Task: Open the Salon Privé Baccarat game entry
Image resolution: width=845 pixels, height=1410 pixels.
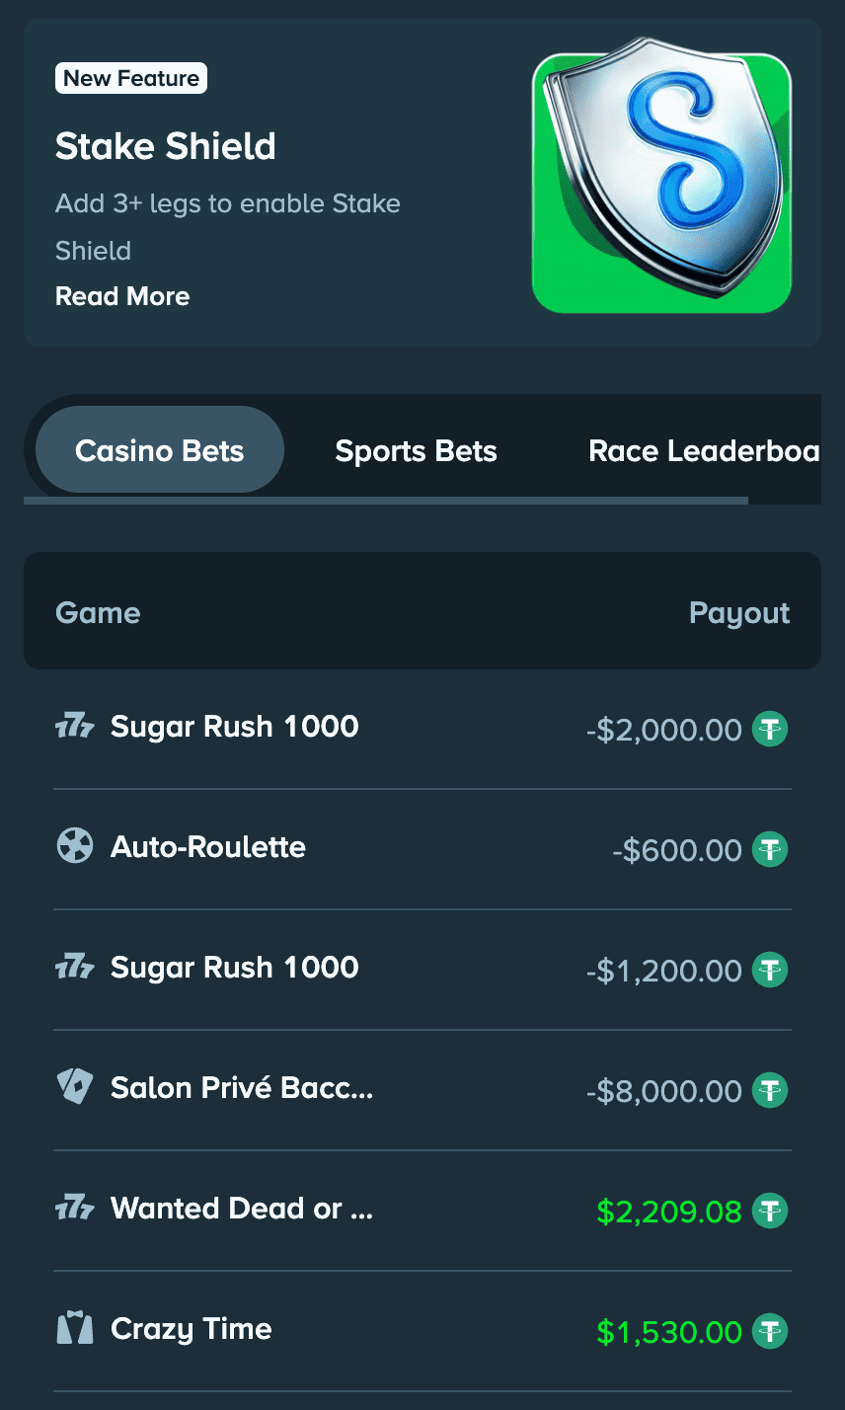Action: click(242, 1088)
